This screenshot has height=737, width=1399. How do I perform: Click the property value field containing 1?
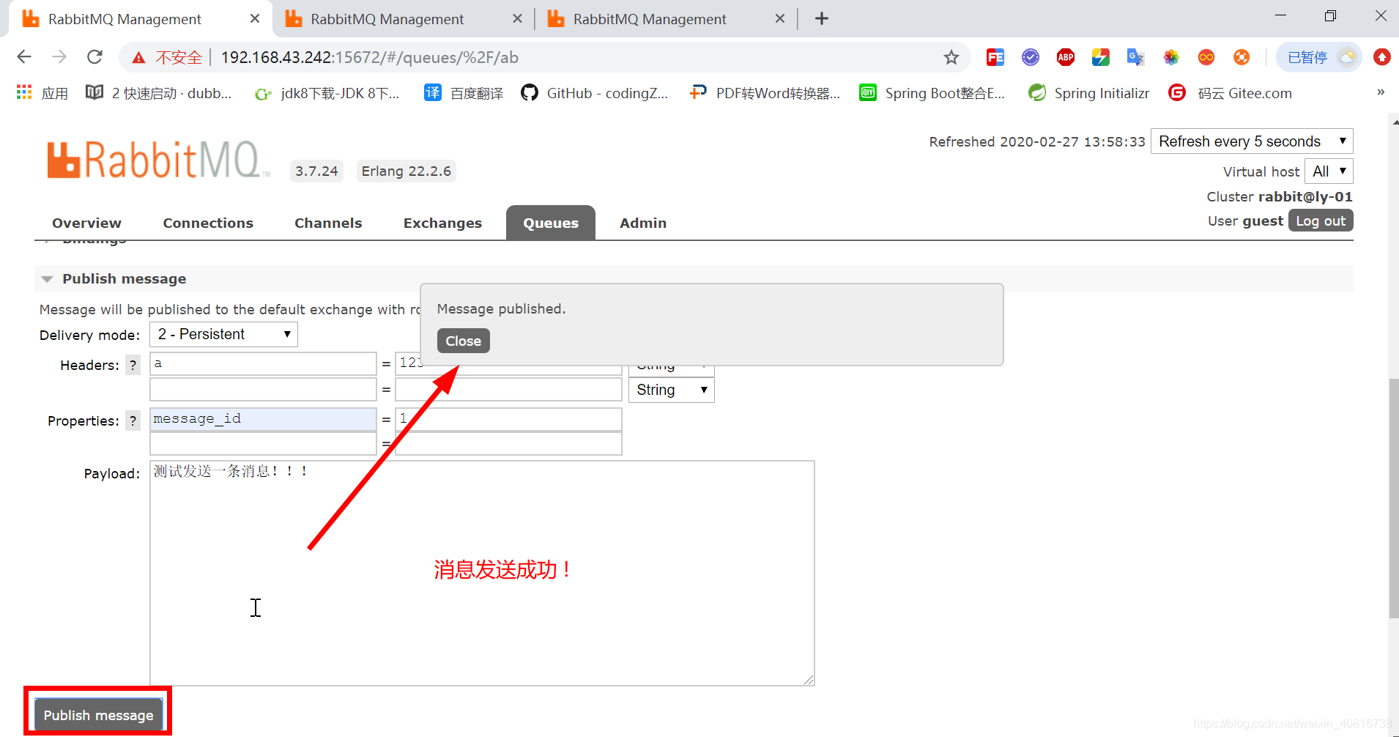[508, 419]
